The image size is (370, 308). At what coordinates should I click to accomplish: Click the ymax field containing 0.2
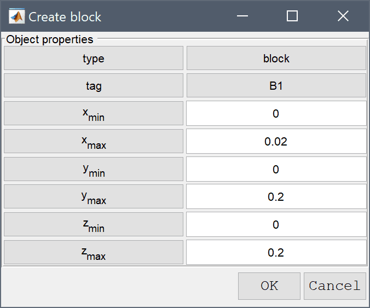point(276,197)
